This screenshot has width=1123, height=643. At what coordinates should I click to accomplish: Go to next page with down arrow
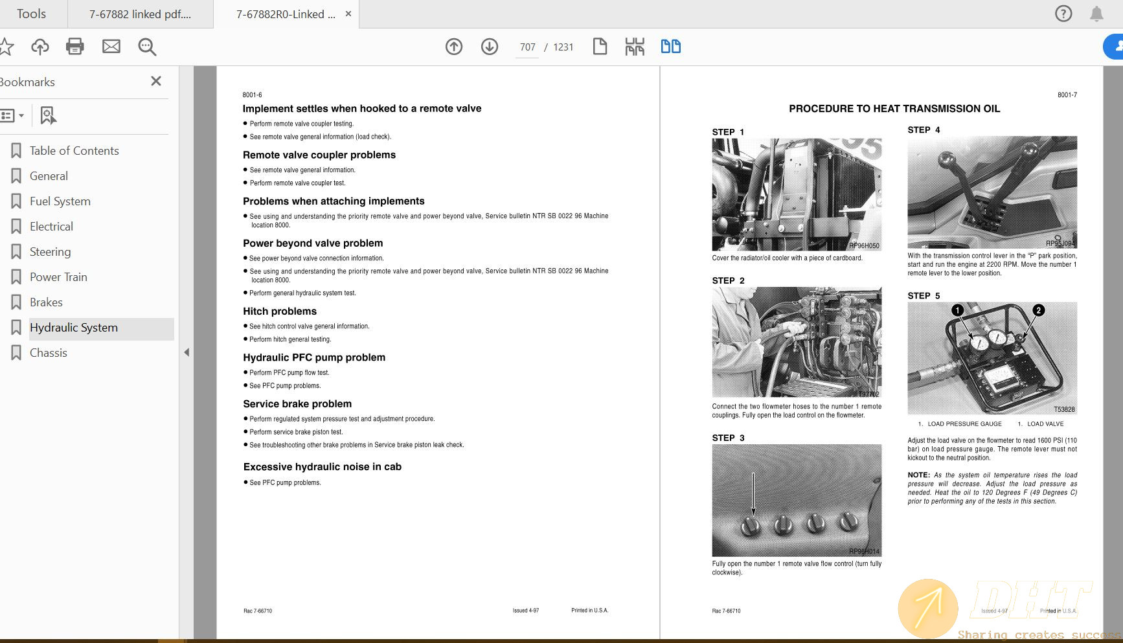pos(490,47)
